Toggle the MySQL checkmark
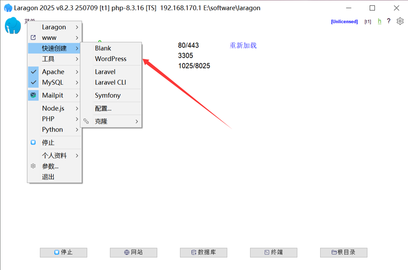 [x=34, y=83]
